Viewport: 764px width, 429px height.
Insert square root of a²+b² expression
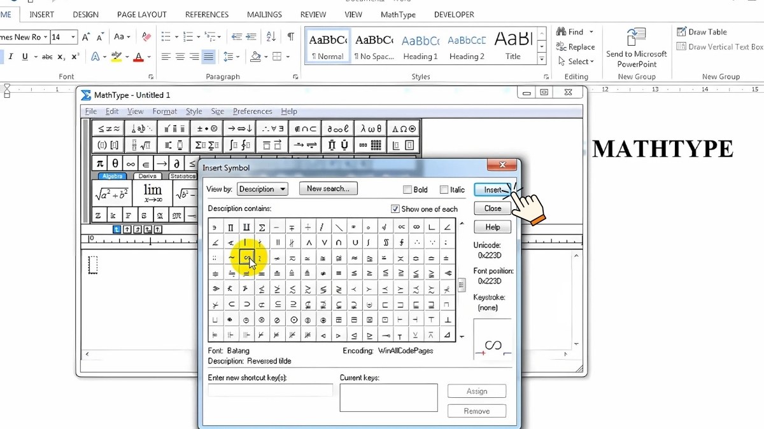111,194
